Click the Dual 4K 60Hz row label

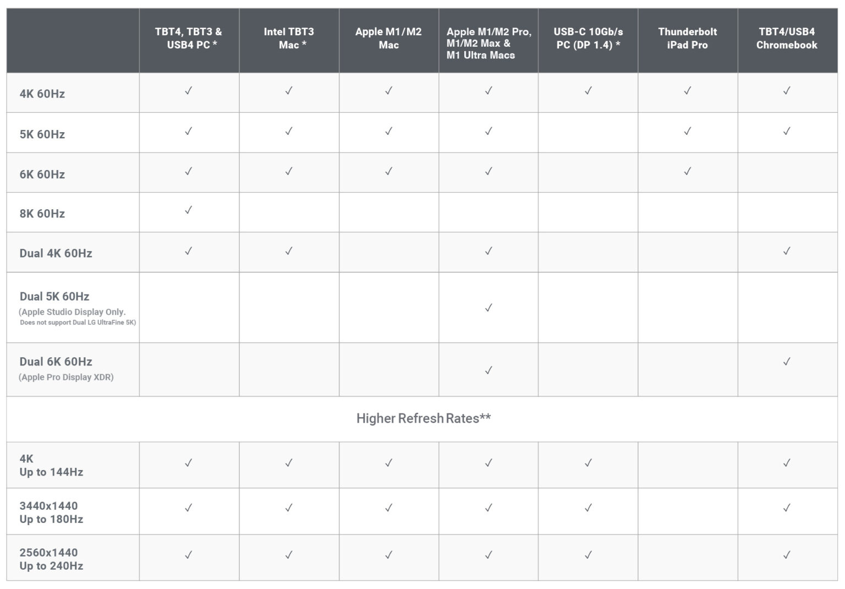click(x=56, y=253)
